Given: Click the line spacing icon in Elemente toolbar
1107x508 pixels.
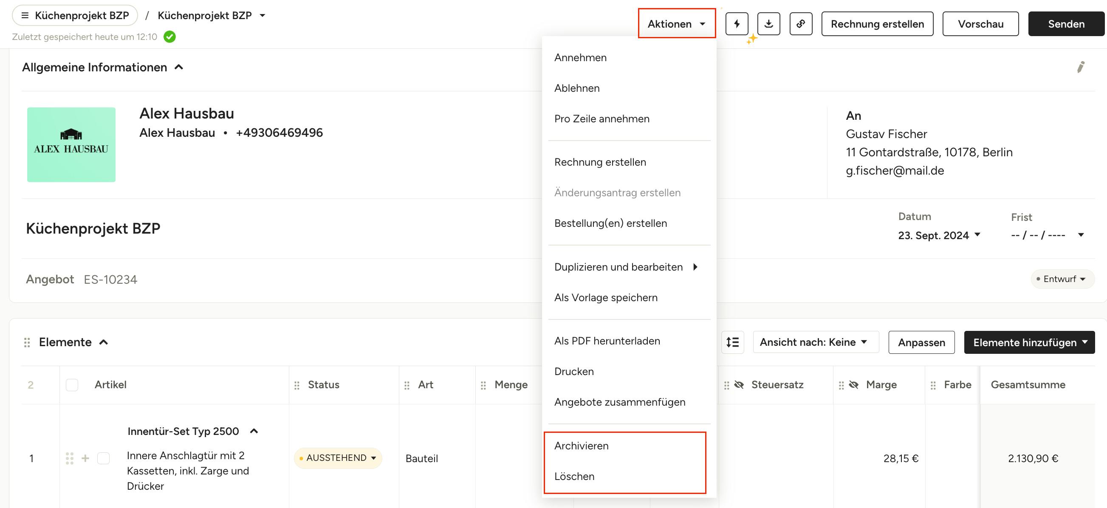Looking at the screenshot, I should pyautogui.click(x=732, y=342).
